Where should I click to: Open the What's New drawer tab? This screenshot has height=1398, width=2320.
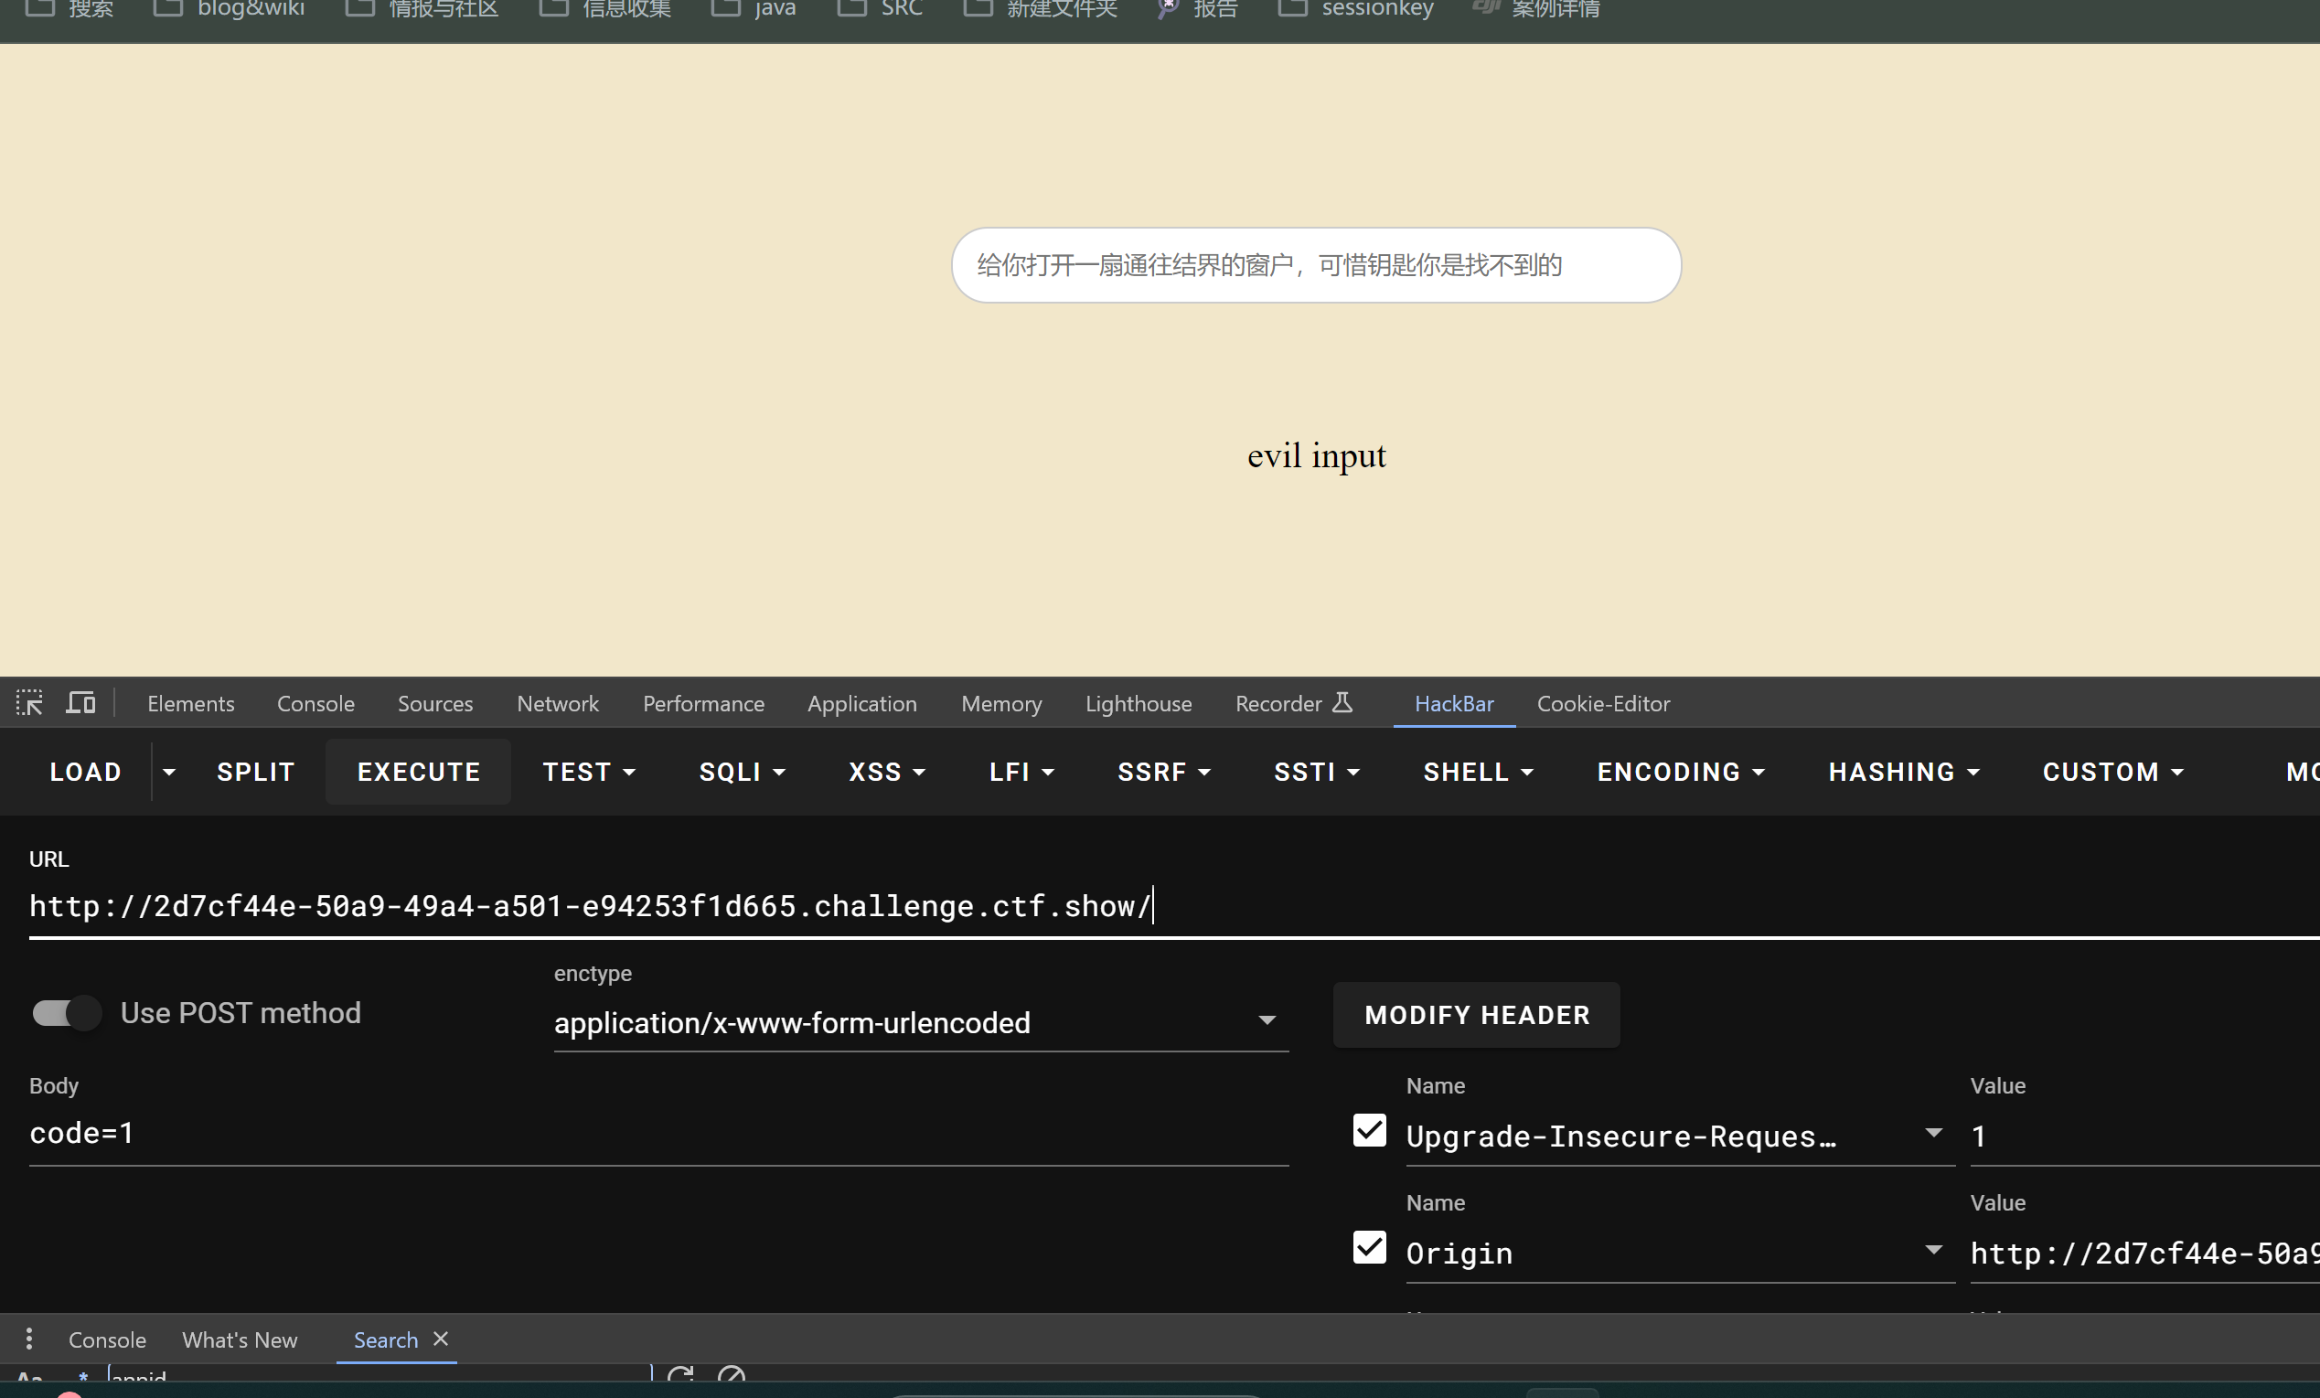tap(240, 1339)
